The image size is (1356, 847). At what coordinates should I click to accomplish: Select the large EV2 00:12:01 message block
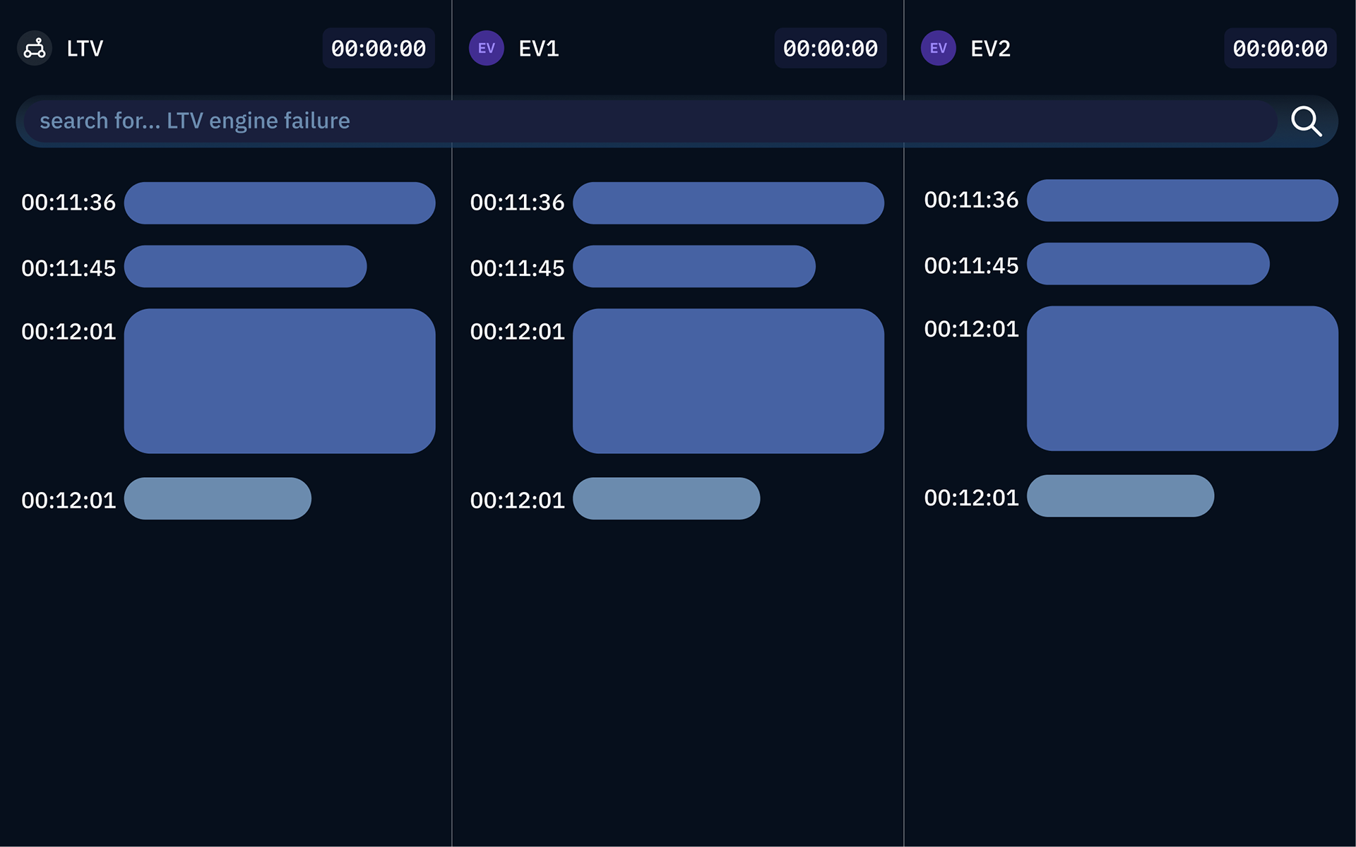[x=1182, y=378]
